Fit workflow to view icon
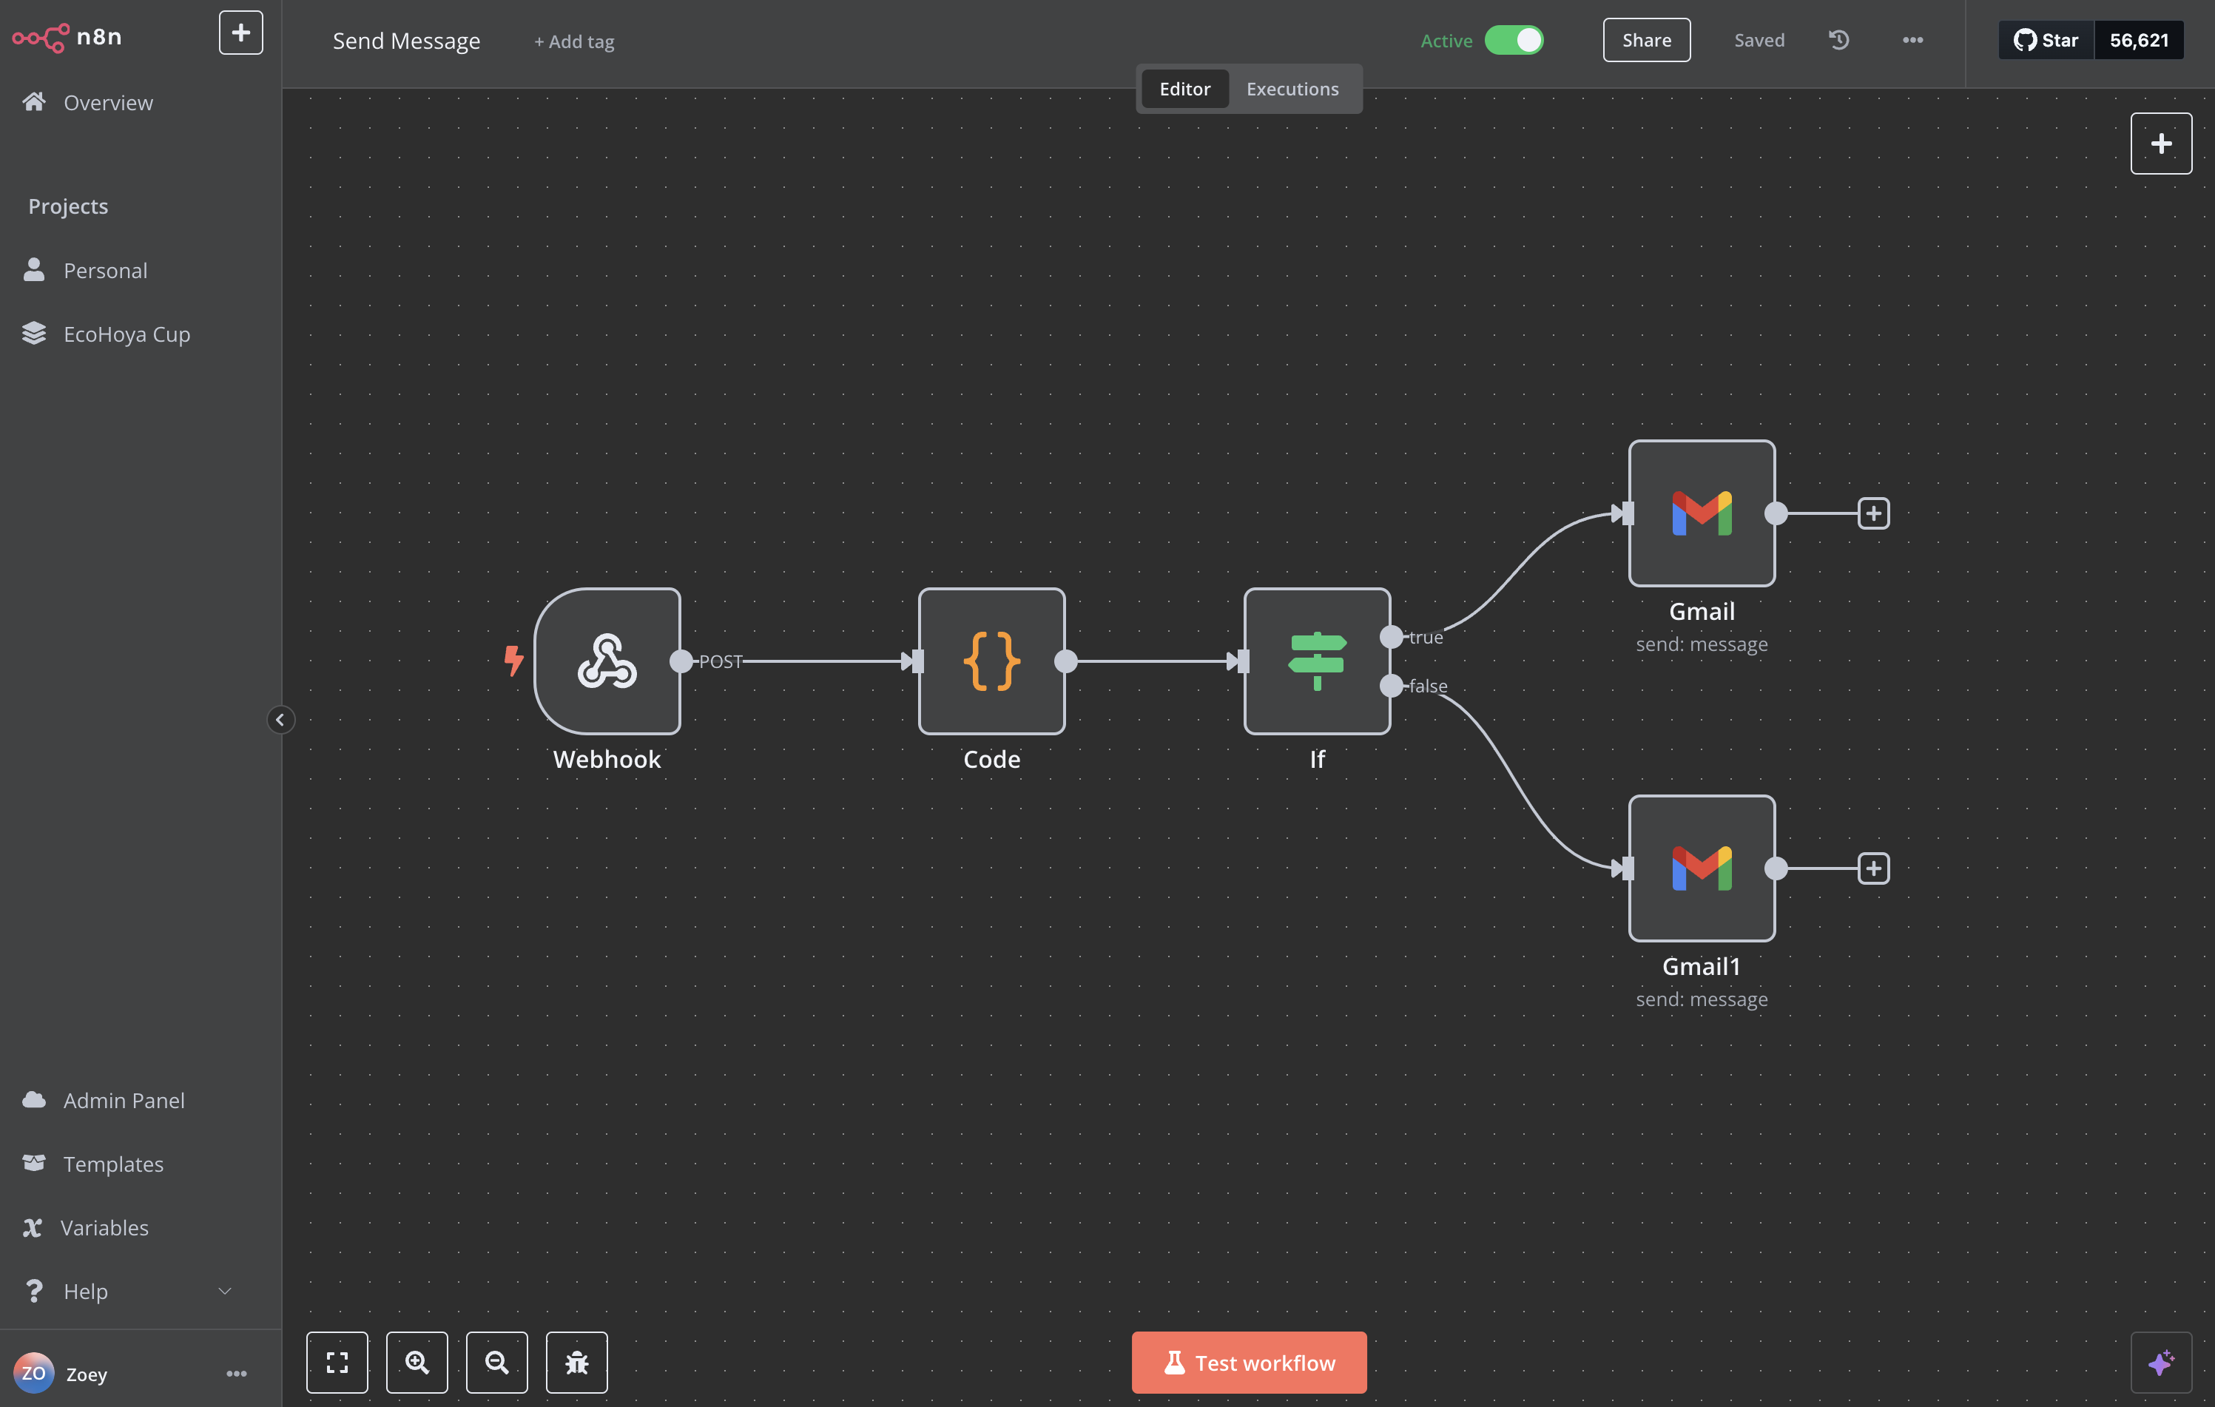 pos(337,1362)
